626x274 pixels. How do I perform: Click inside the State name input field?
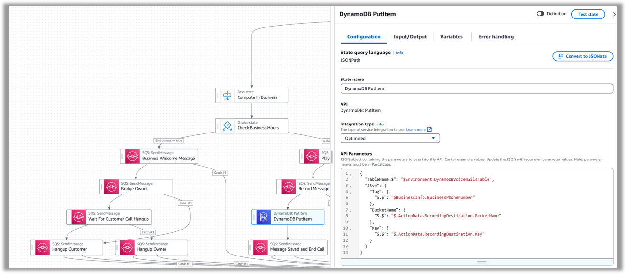(476, 88)
